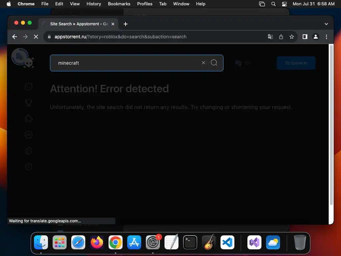The image size is (341, 256).
Task: Click the Chrome icon in the Dock
Action: coord(116,242)
